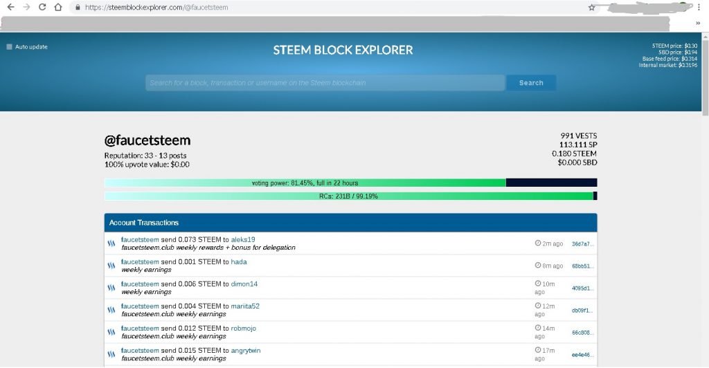Image resolution: width=709 pixels, height=368 pixels.
Task: Open the dimon14 account link
Action: coord(244,284)
